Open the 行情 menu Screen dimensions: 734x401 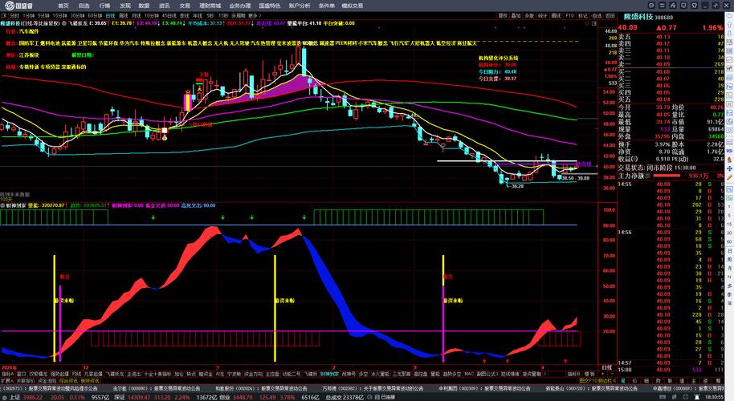104,6
